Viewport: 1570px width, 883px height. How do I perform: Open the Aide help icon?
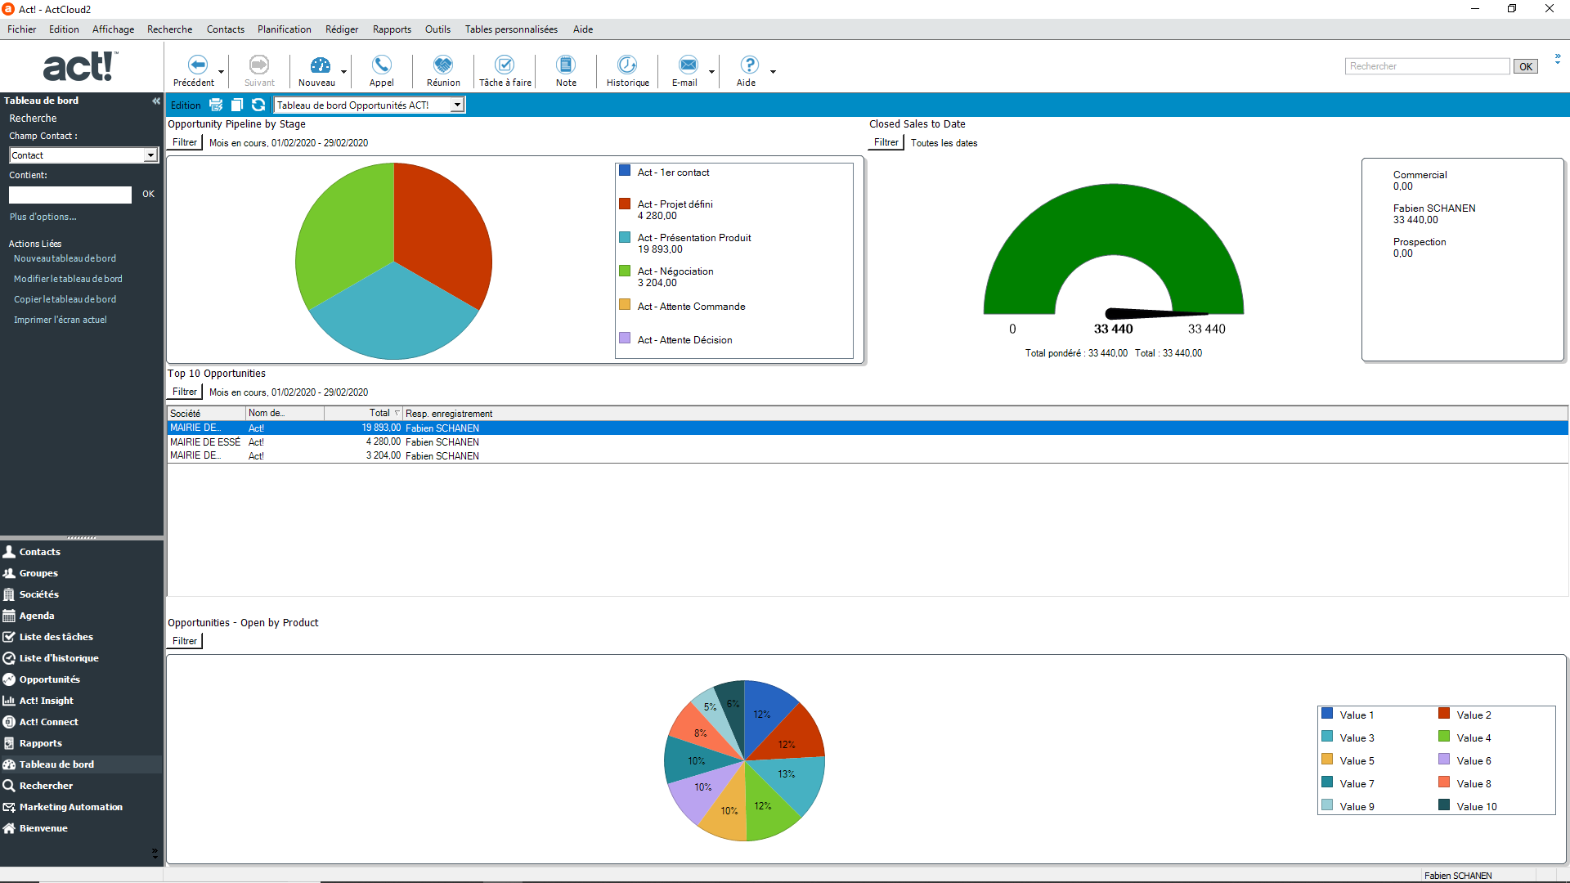(749, 65)
